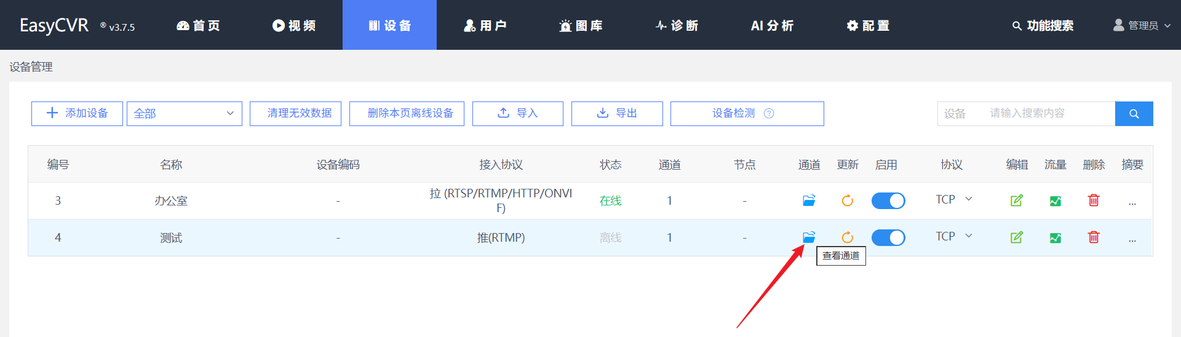Click the 节点 column header

coord(744,164)
